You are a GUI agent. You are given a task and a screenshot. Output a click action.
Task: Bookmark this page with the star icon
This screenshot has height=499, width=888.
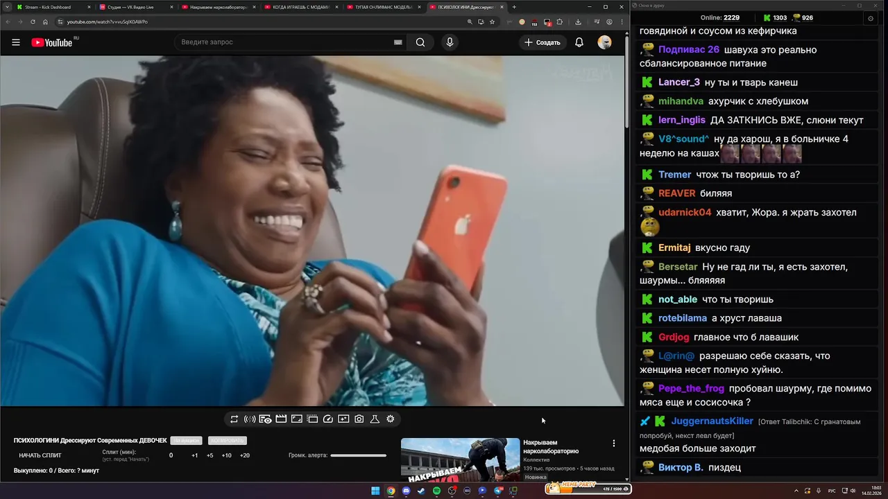tap(492, 21)
